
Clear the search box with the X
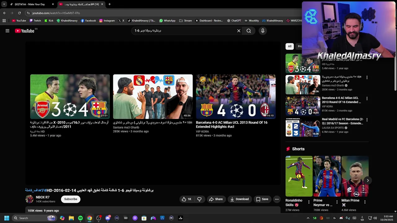point(239,31)
